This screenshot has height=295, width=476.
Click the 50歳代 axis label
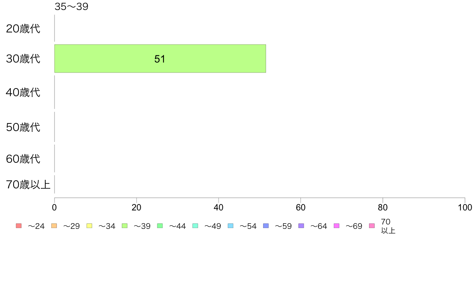coord(23,127)
